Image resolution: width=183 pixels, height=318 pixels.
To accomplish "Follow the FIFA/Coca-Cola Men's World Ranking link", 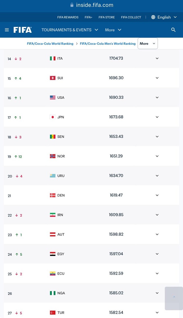I will coord(108,44).
